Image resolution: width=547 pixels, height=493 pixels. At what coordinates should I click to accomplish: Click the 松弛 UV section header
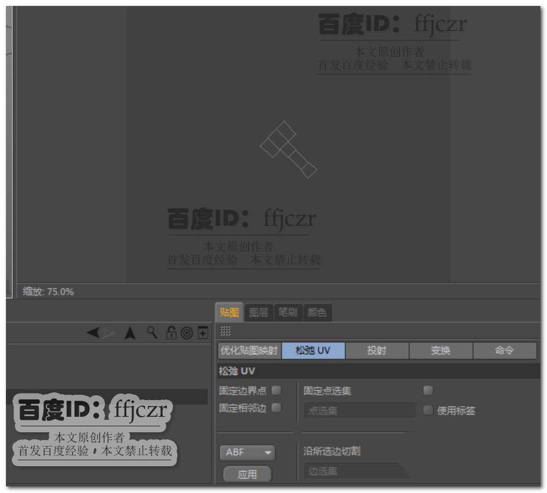pos(378,371)
